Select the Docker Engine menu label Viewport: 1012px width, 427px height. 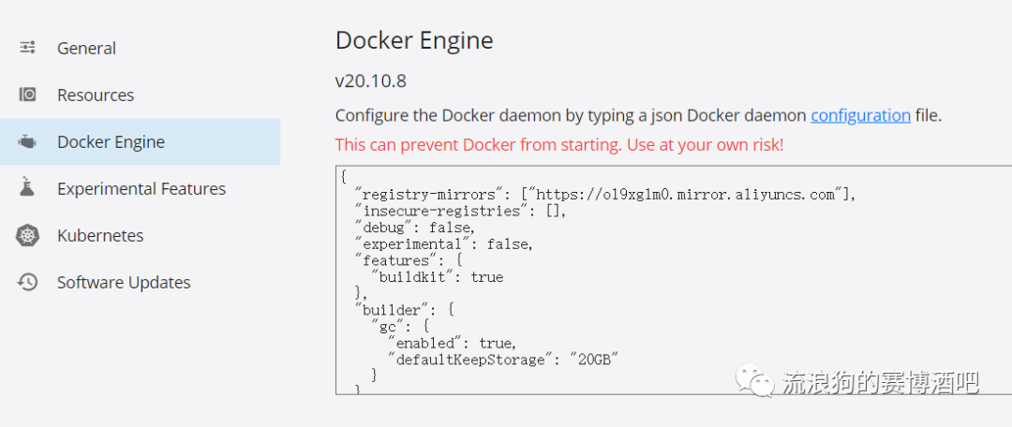[x=111, y=142]
